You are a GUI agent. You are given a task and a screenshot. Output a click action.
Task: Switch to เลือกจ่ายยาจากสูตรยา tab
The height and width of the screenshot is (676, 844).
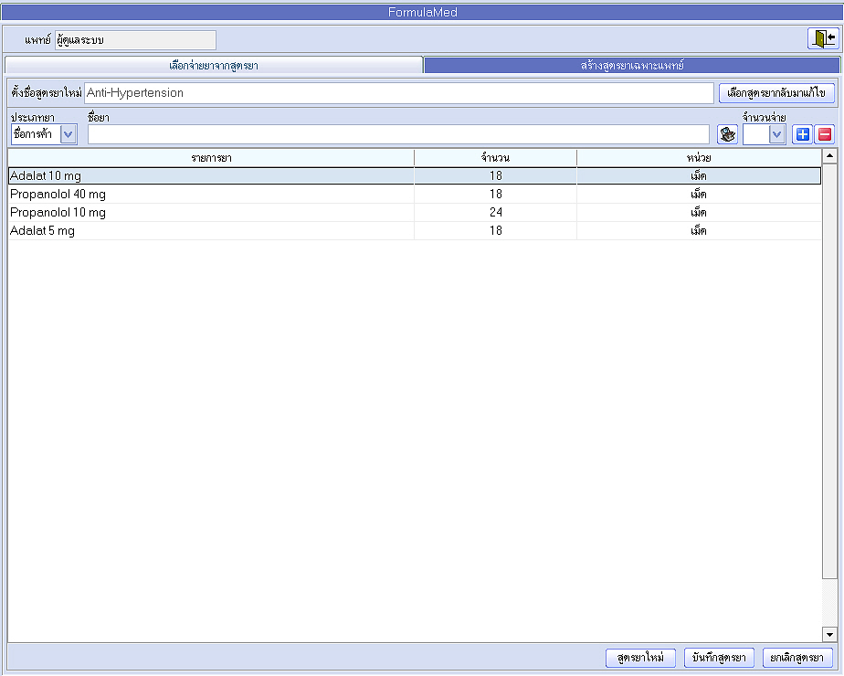pyautogui.click(x=214, y=65)
